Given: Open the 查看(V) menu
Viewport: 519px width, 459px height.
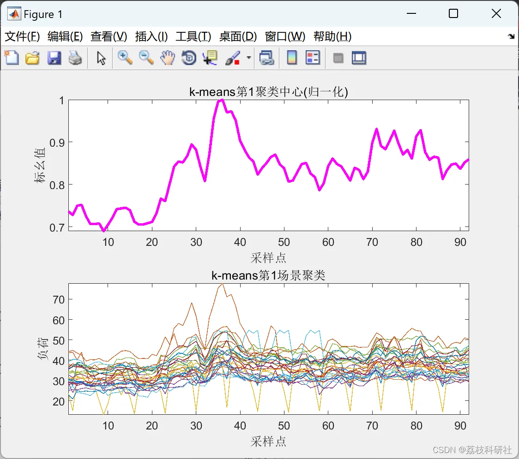Looking at the screenshot, I should click(109, 36).
